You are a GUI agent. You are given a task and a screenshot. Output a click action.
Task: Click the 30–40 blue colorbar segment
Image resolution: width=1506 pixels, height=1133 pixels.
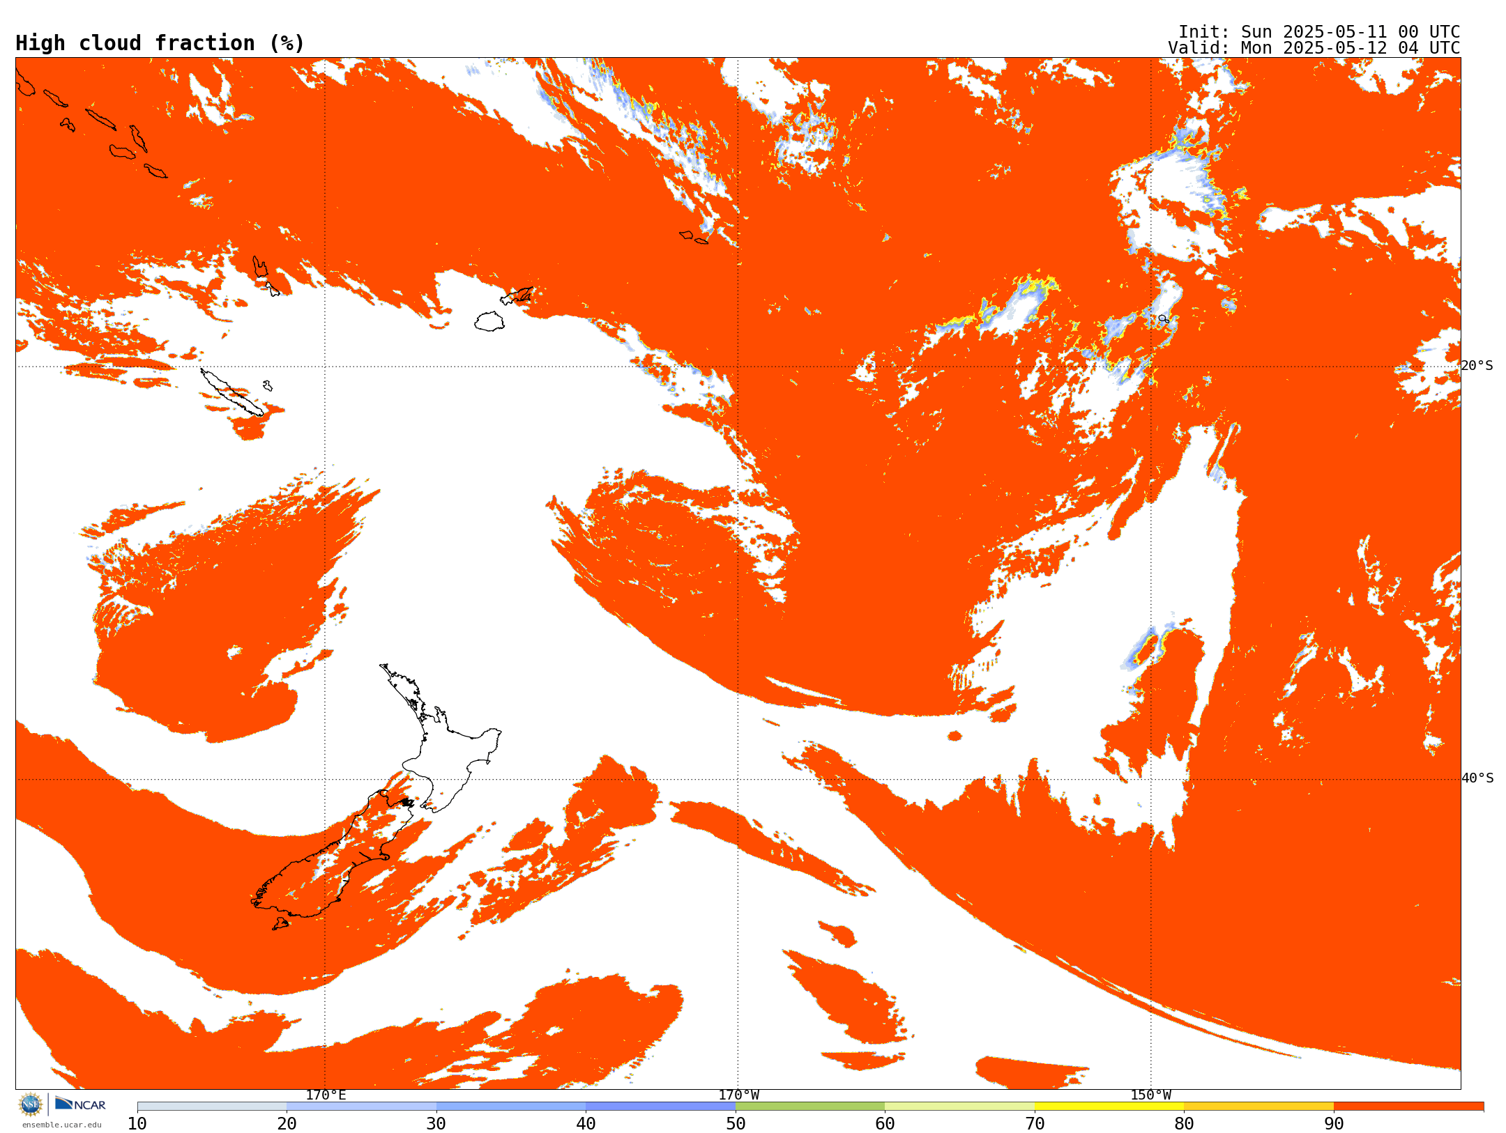tap(511, 1107)
